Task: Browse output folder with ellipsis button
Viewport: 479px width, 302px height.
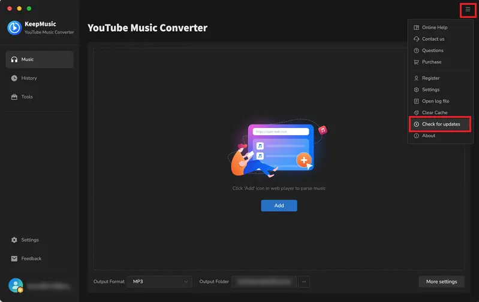Action: click(304, 282)
